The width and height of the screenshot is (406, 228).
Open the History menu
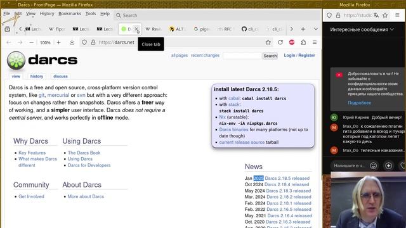click(x=47, y=14)
